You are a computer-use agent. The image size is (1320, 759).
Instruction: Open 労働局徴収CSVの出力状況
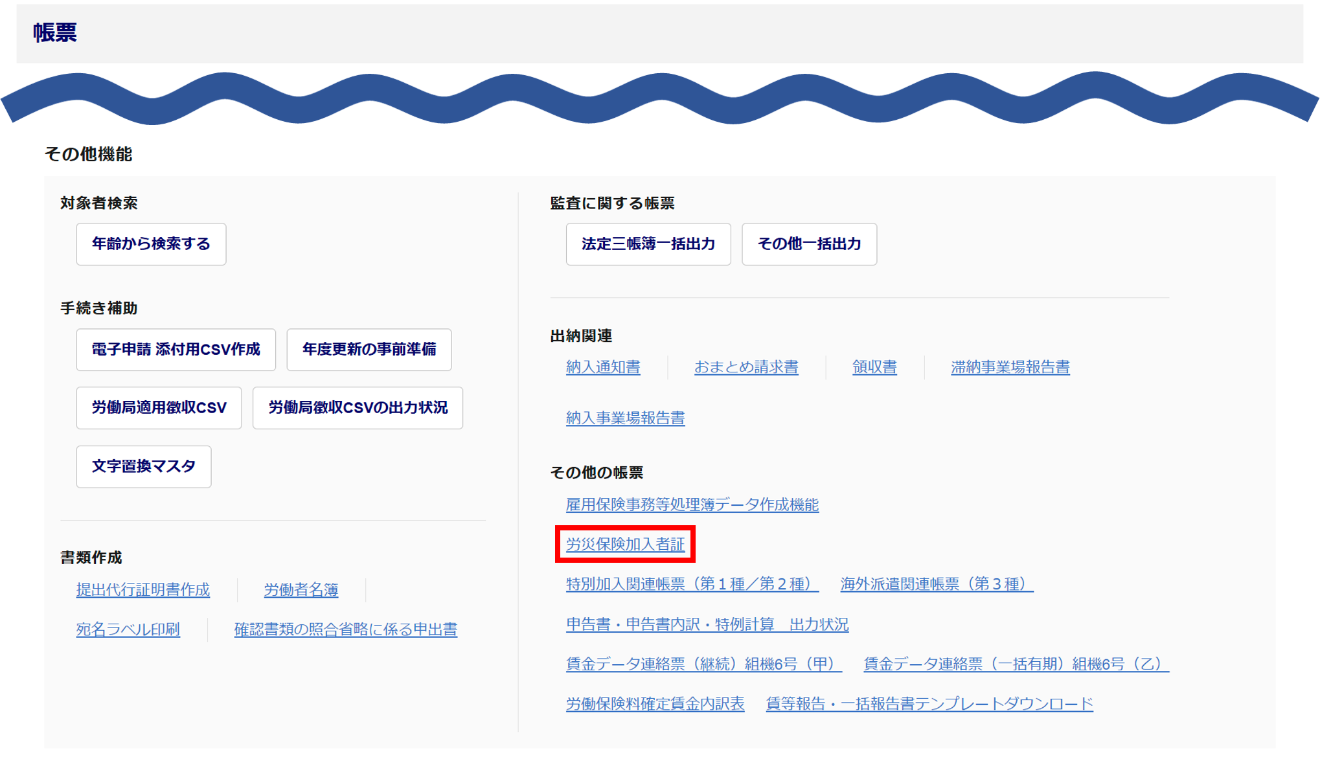pyautogui.click(x=358, y=408)
